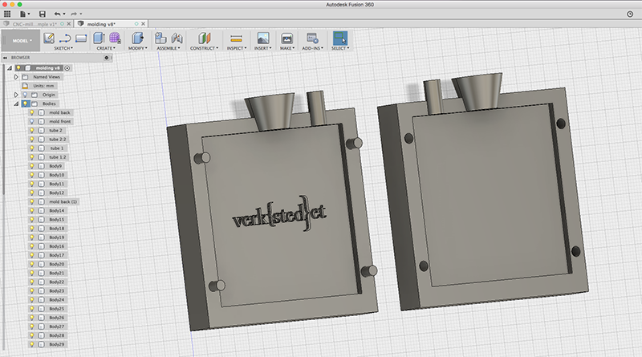Open the MODIFY dropdown menu
642x357 pixels.
(x=137, y=48)
